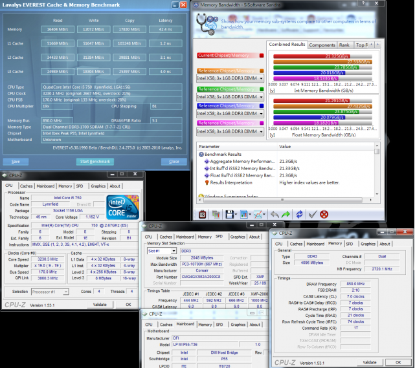Open dropdown under green Reference Chipset/Memory
This screenshot has width=415, height=368.
click(x=230, y=97)
